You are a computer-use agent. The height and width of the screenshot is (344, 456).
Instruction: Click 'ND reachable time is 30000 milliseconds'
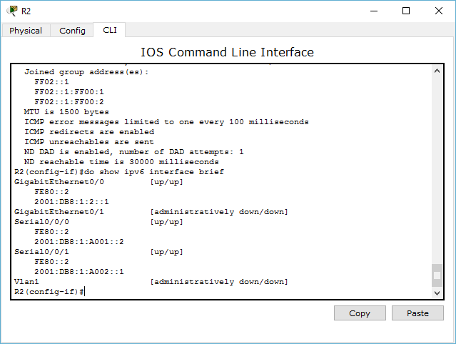[121, 162]
